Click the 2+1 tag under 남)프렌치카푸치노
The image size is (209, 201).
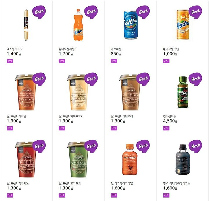click(10, 195)
